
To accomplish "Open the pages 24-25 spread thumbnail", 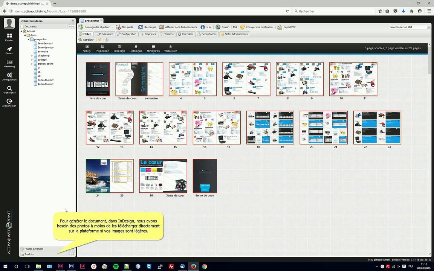I will 110,176.
